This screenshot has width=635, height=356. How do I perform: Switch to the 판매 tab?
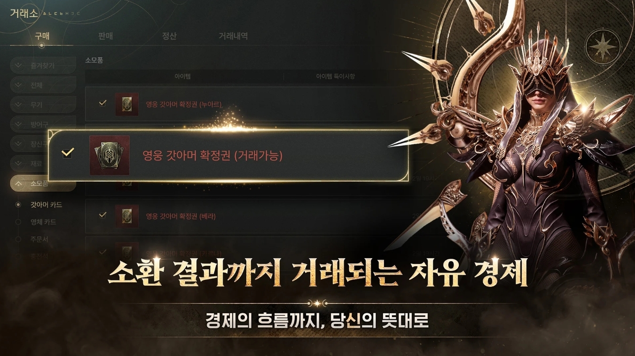tap(106, 36)
